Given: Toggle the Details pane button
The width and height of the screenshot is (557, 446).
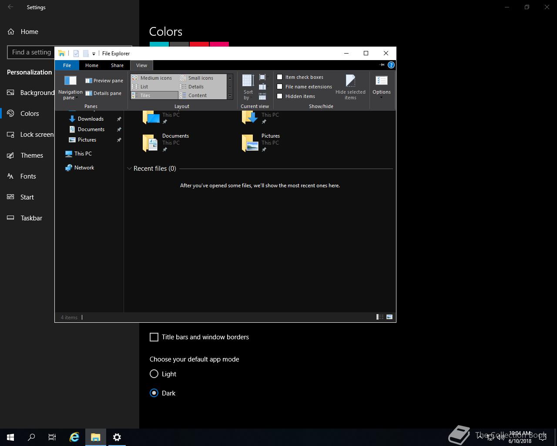Looking at the screenshot, I should (104, 93).
